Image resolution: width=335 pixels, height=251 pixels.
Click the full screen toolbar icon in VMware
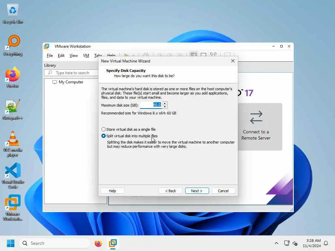point(213,55)
